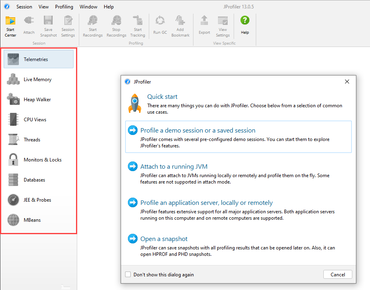Click arrow icon beside Profile a demo session
The image size is (370, 290).
133,130
